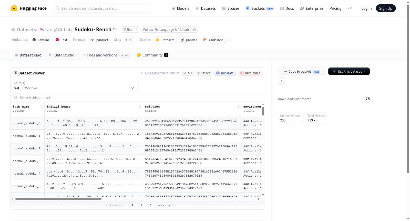Sort the solution column

[238, 107]
